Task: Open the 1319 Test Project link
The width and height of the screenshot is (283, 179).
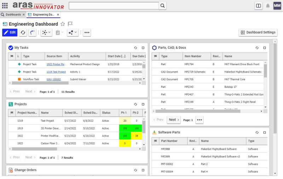Action: [x=56, y=72]
